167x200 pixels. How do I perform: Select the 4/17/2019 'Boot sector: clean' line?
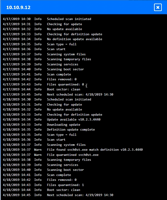tap(63, 90)
